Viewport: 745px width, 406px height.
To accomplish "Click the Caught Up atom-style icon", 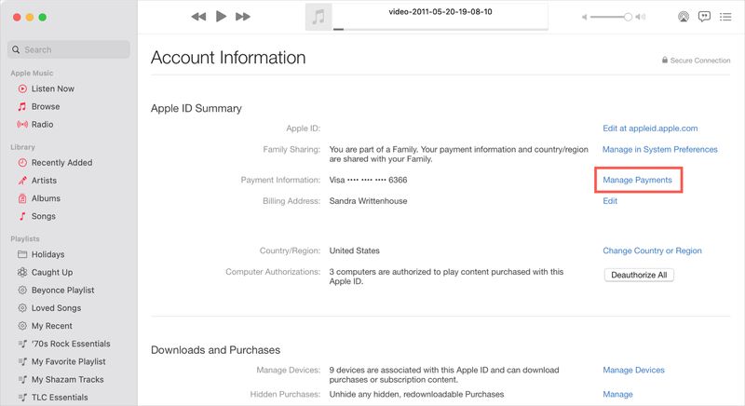I will [x=22, y=272].
